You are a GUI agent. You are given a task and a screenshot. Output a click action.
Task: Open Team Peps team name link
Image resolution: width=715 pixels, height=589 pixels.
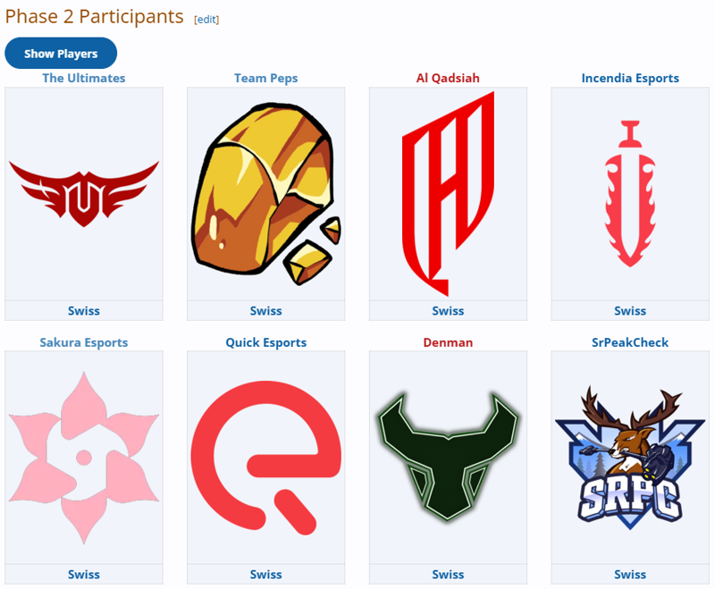tap(265, 78)
